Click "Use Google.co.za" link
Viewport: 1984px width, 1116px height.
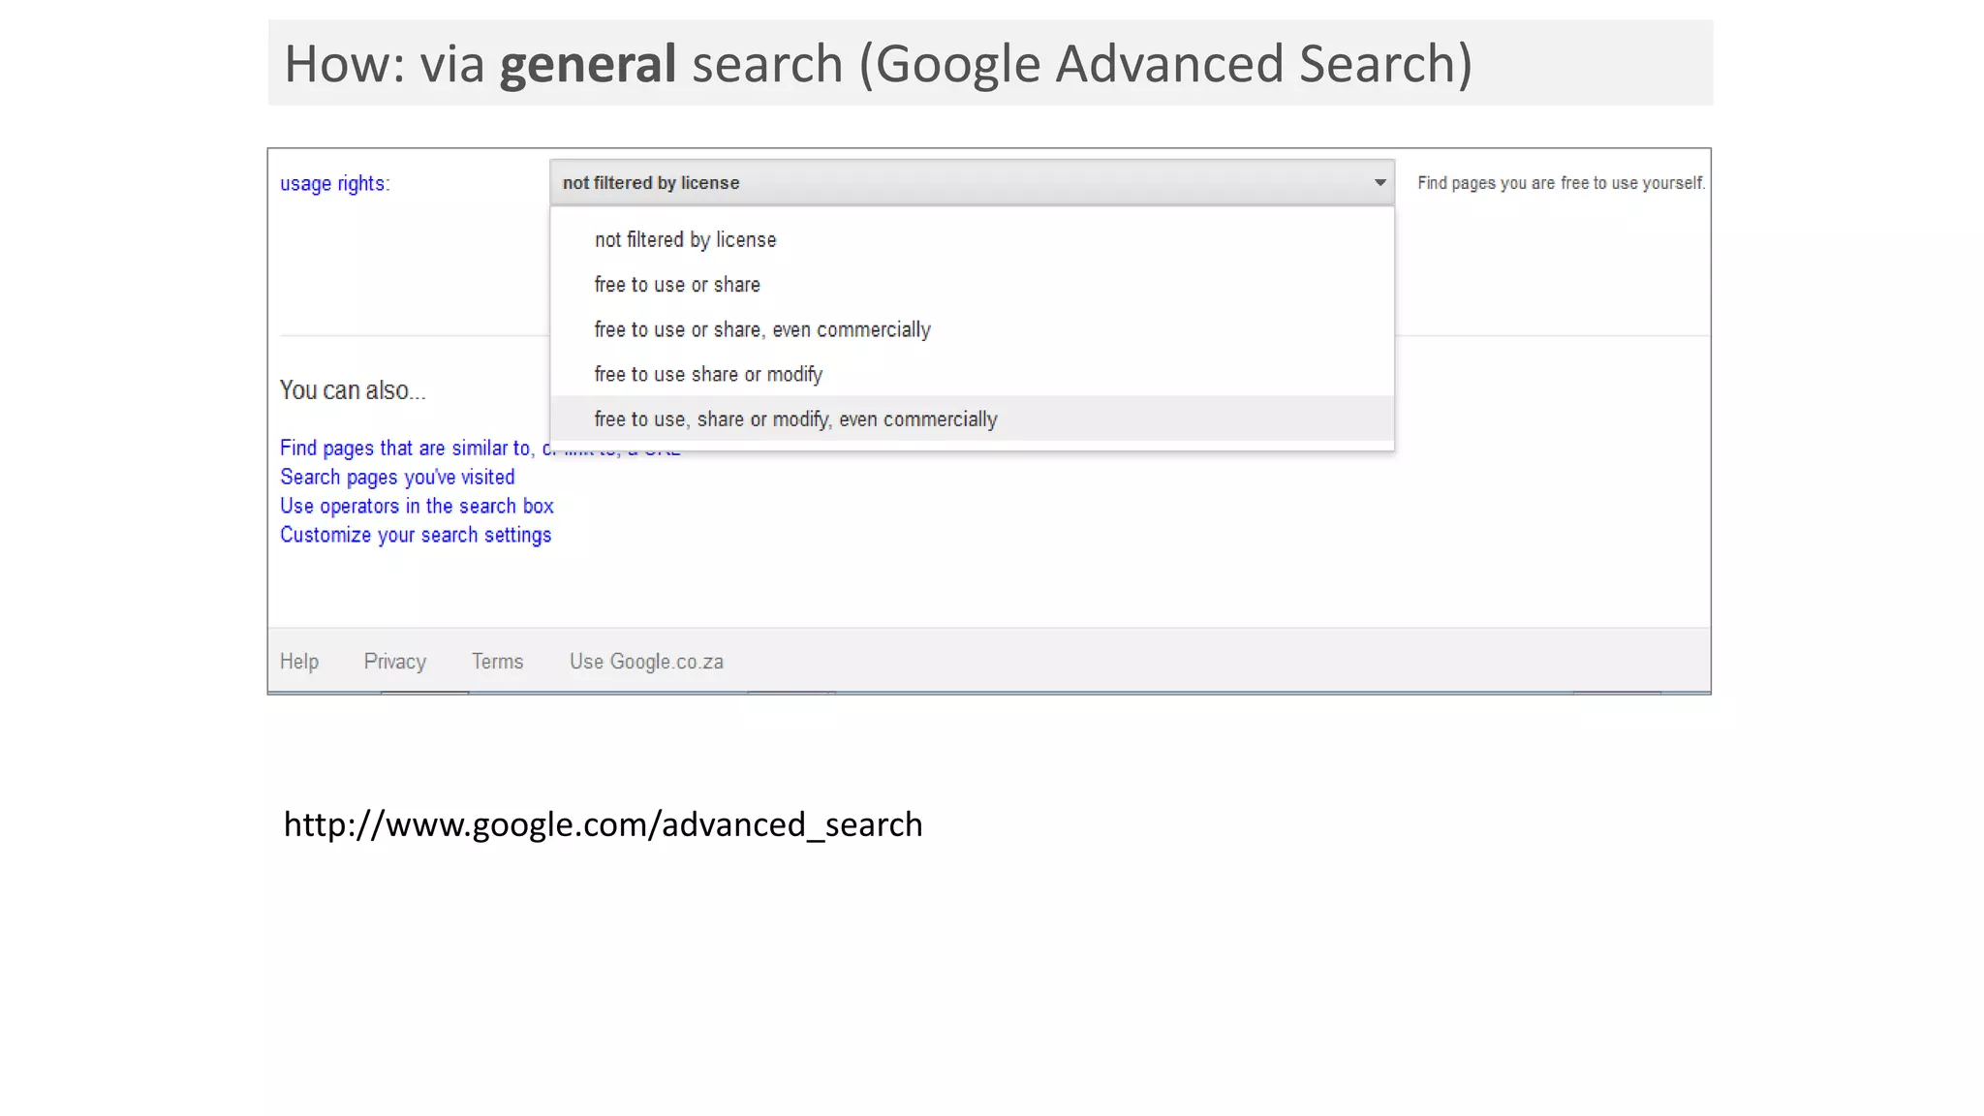pos(646,661)
